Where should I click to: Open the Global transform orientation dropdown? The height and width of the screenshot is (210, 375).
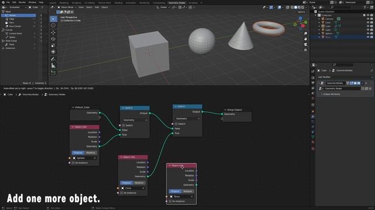(163, 7)
